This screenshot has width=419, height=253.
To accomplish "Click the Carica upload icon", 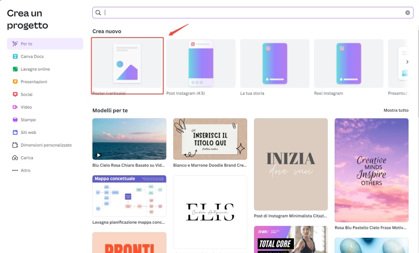I will (15, 157).
